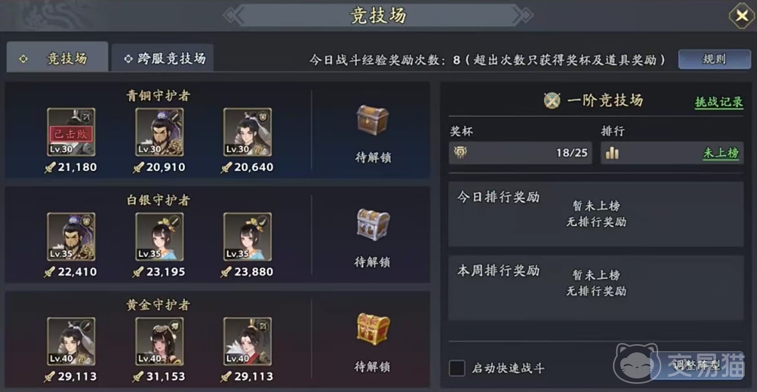Challenge silver guardian with 23,195 power

tap(159, 237)
